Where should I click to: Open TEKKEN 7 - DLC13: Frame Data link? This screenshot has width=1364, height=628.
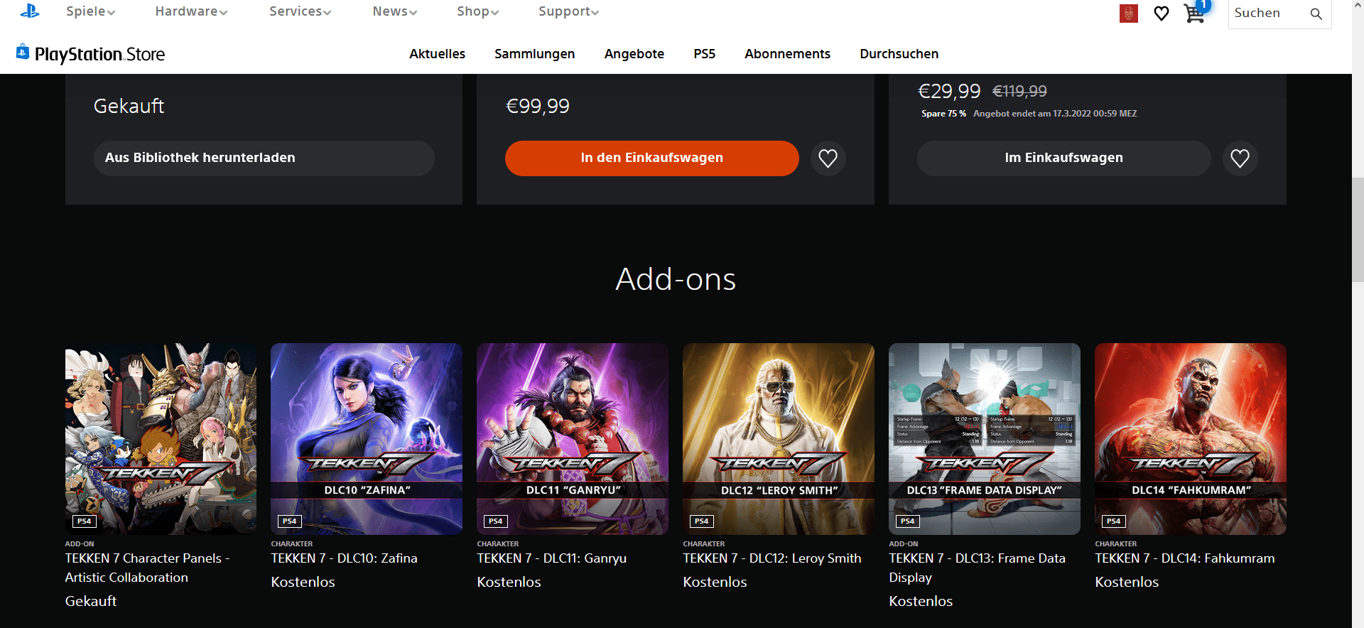(x=977, y=568)
